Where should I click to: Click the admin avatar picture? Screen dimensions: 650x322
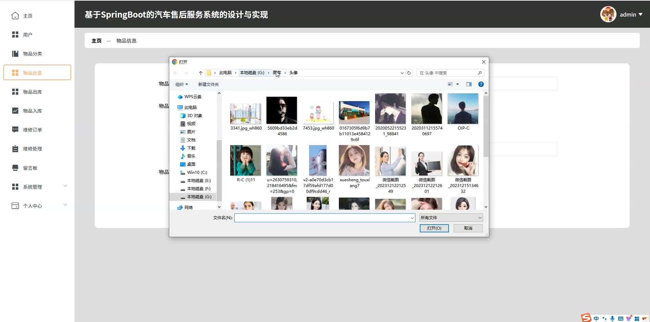pyautogui.click(x=608, y=14)
